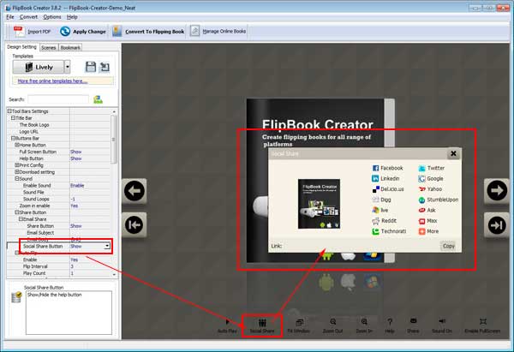
Task: Click the book cover thumbnail in share dialog
Action: point(319,204)
